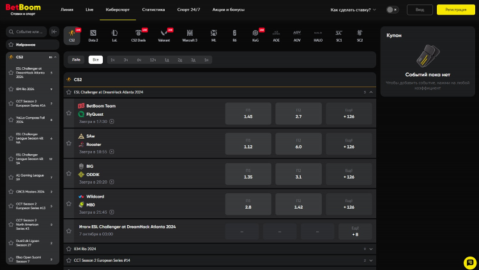
Task: Select the SC1 game icon
Action: (x=338, y=36)
